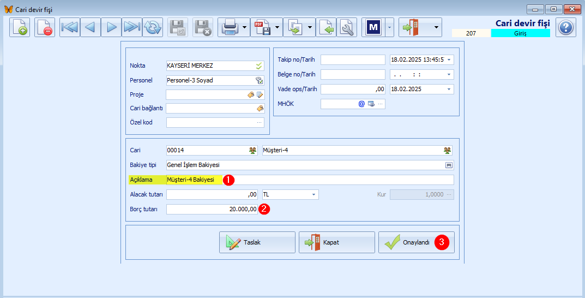Click the refresh arrows icon

pos(153,27)
